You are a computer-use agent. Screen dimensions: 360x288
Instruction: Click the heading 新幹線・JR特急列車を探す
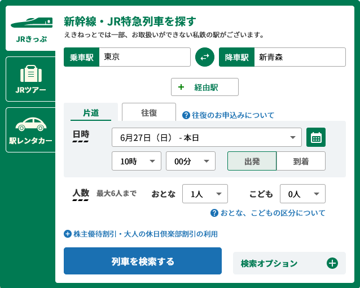point(130,21)
